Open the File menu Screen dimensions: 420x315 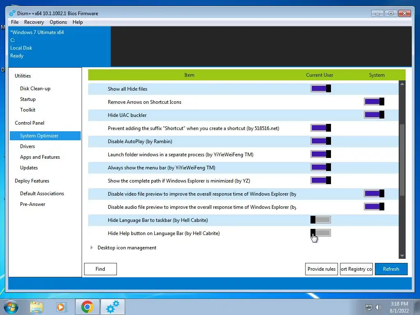tap(15, 22)
